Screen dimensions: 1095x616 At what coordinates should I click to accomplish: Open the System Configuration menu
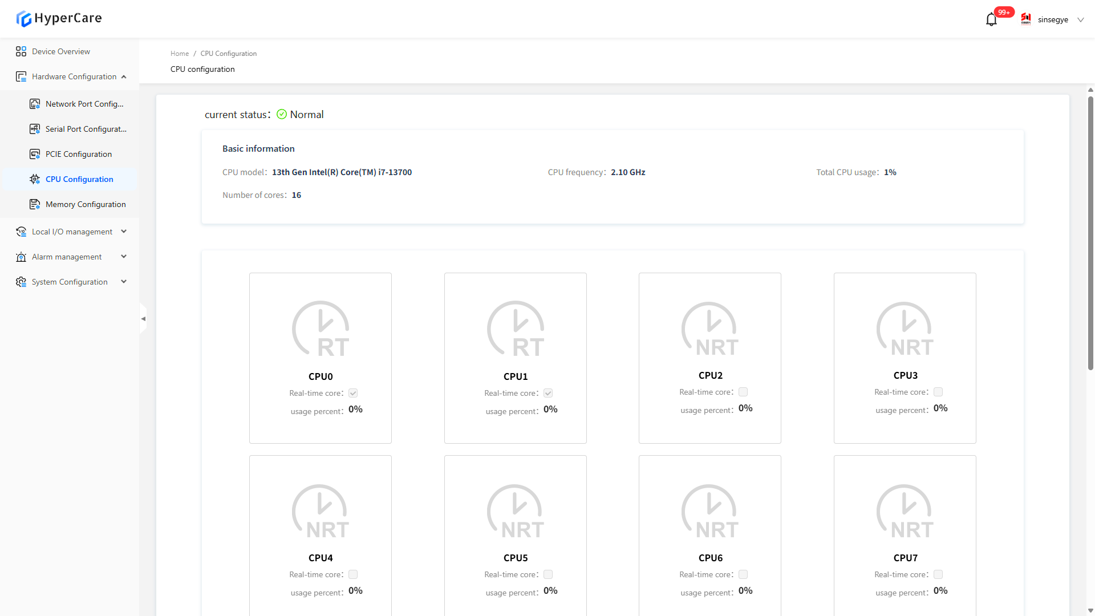(70, 282)
